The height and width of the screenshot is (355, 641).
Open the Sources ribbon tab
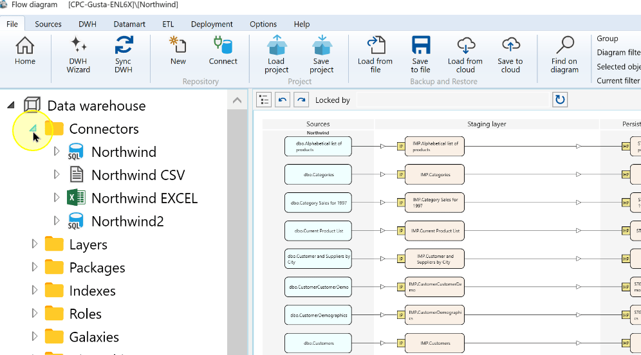pyautogui.click(x=48, y=24)
